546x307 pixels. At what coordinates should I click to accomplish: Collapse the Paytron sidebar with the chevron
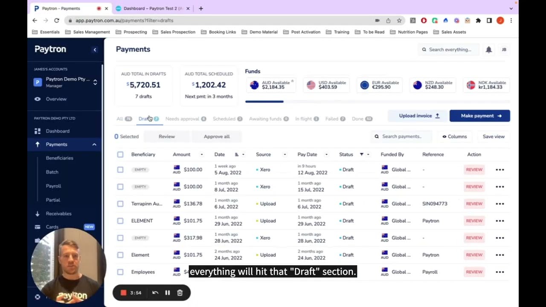pyautogui.click(x=95, y=49)
